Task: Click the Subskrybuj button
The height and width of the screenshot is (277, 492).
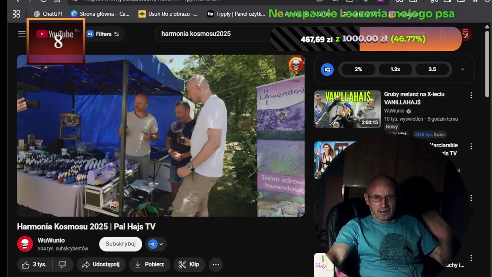Action: [x=121, y=244]
